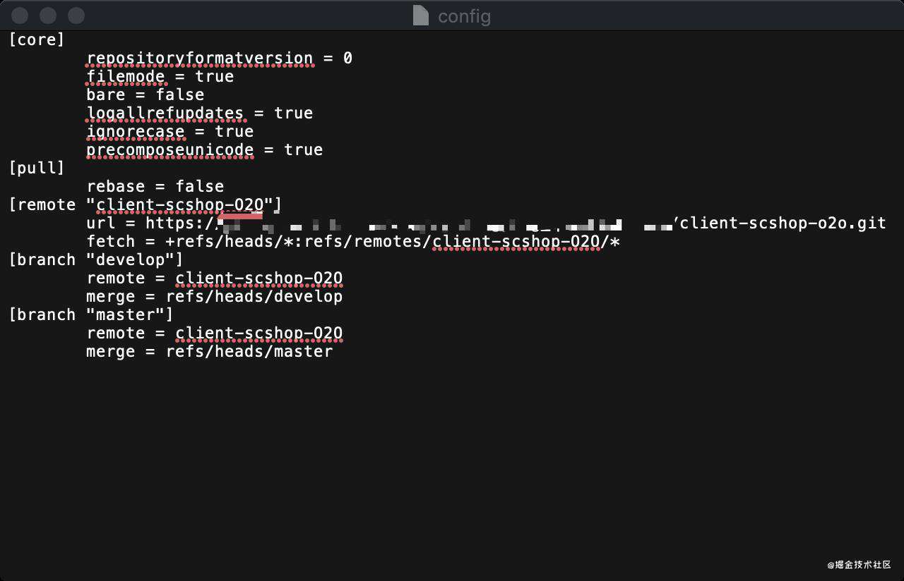Image resolution: width=904 pixels, height=581 pixels.
Task: Minimize the config window
Action: click(x=48, y=16)
